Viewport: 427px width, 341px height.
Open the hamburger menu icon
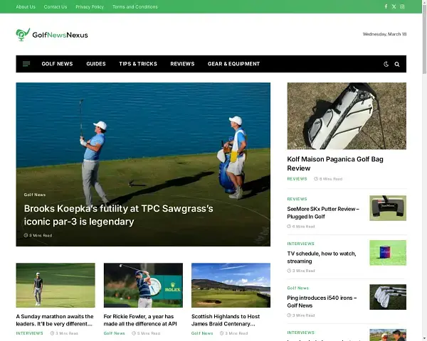point(26,64)
